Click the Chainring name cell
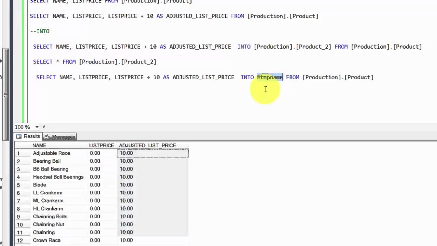437x246 pixels. tap(60, 232)
